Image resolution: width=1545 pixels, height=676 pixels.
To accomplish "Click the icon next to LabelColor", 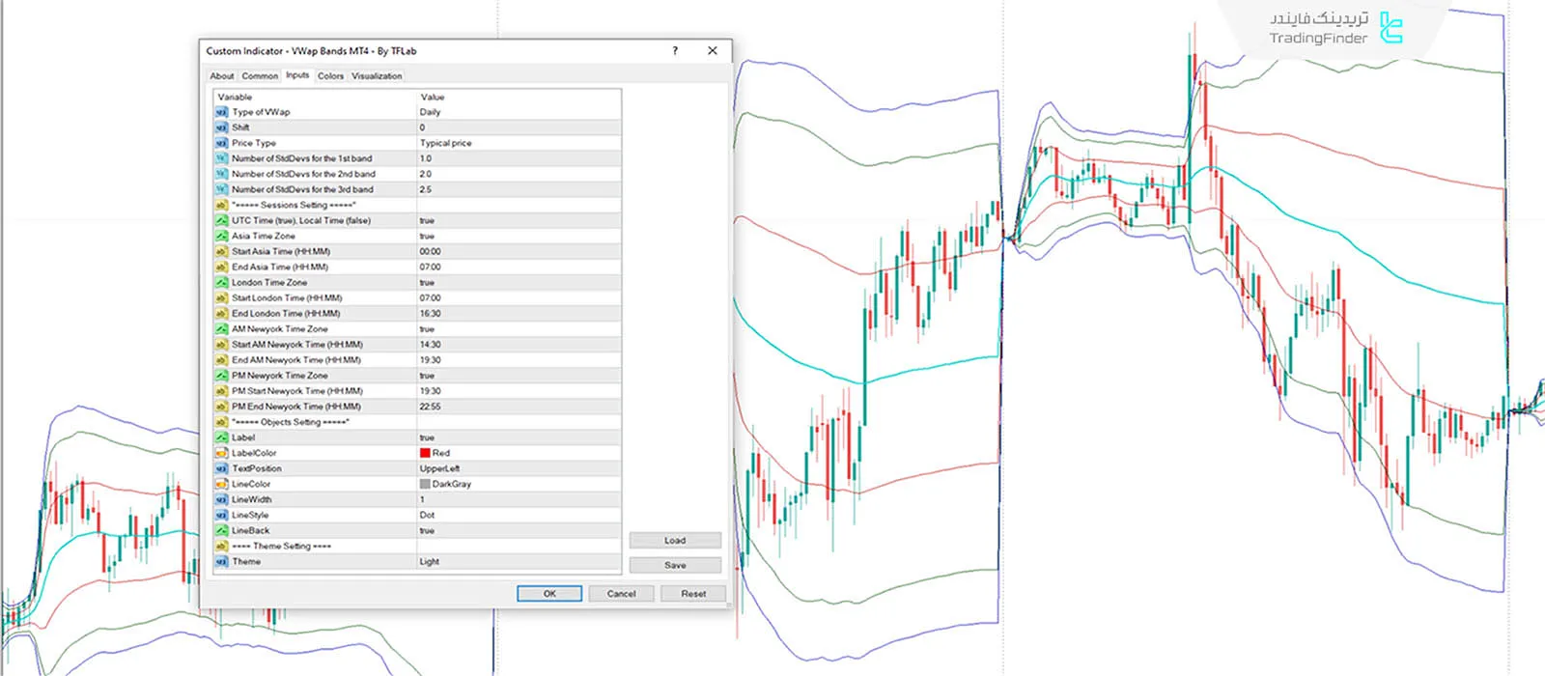I will click(221, 453).
